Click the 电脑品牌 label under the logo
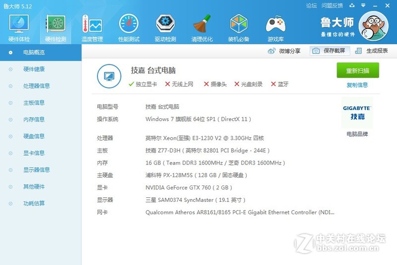Screen dimensions: 397x265 357,134
